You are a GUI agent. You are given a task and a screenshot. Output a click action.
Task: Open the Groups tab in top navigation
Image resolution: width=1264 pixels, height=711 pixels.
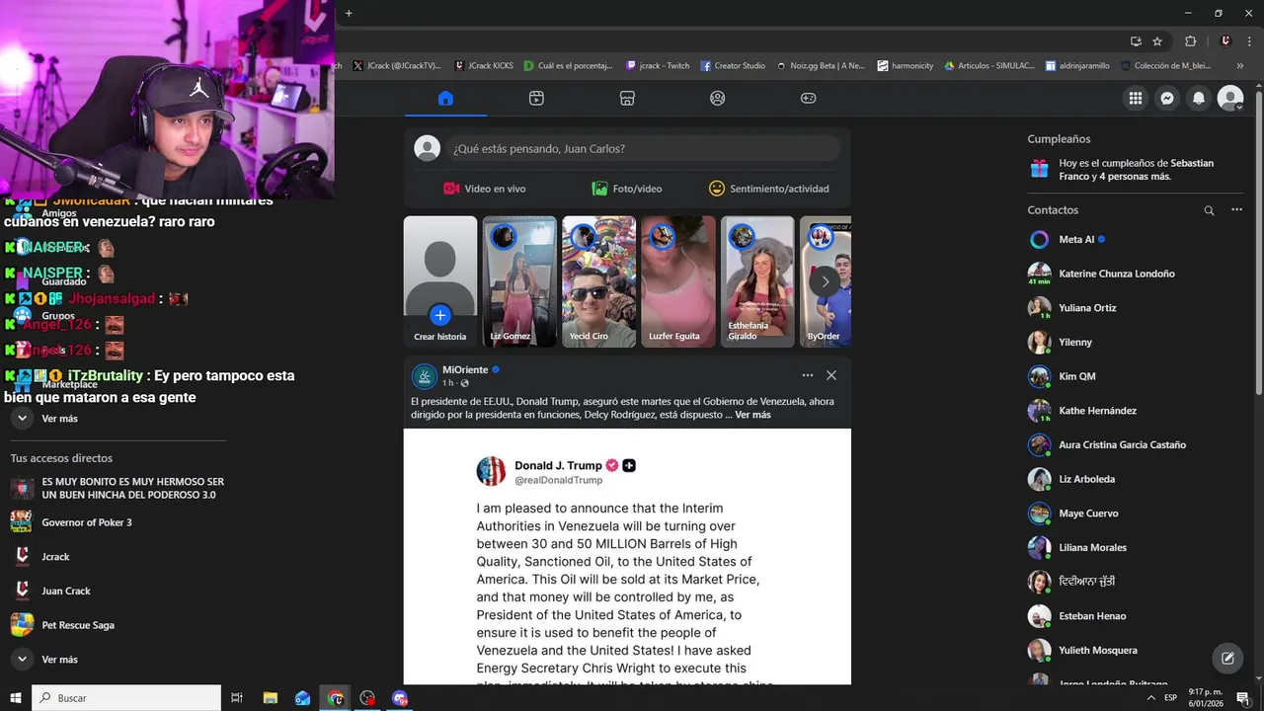[x=718, y=98]
